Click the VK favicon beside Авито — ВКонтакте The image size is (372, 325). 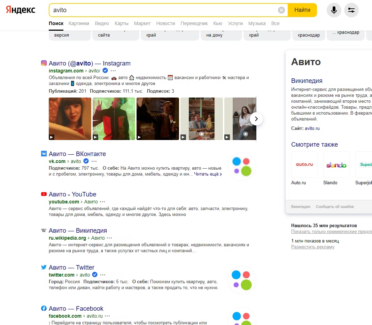[x=44, y=154]
